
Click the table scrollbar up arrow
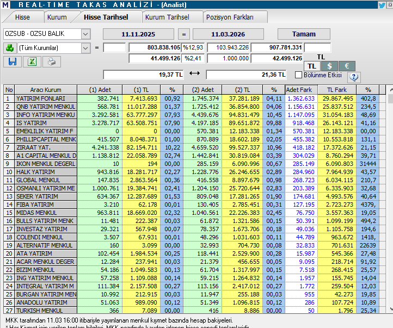point(391,90)
